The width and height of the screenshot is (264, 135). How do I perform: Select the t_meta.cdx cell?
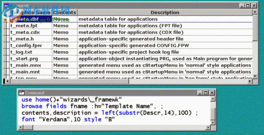(31, 32)
